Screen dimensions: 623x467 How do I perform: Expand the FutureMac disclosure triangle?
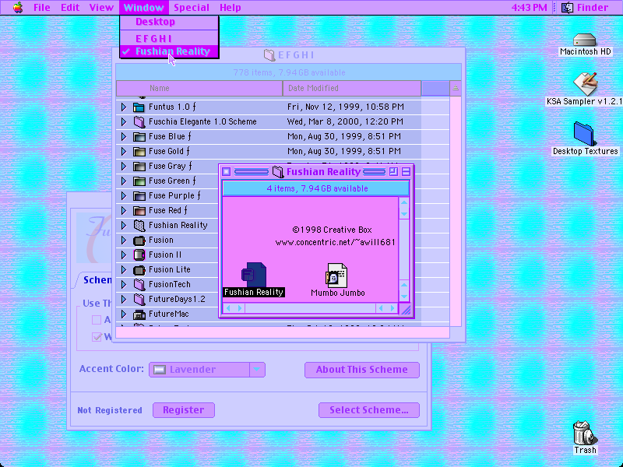tap(124, 314)
